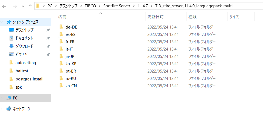The height and width of the screenshot is (122, 263).
Task: Open デスクトップ in the quick access list
Action: 24,30
